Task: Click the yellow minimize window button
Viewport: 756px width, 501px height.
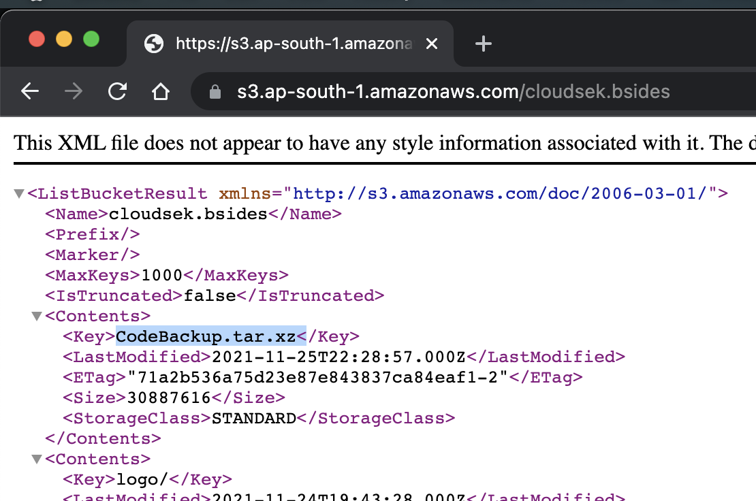Action: (64, 39)
